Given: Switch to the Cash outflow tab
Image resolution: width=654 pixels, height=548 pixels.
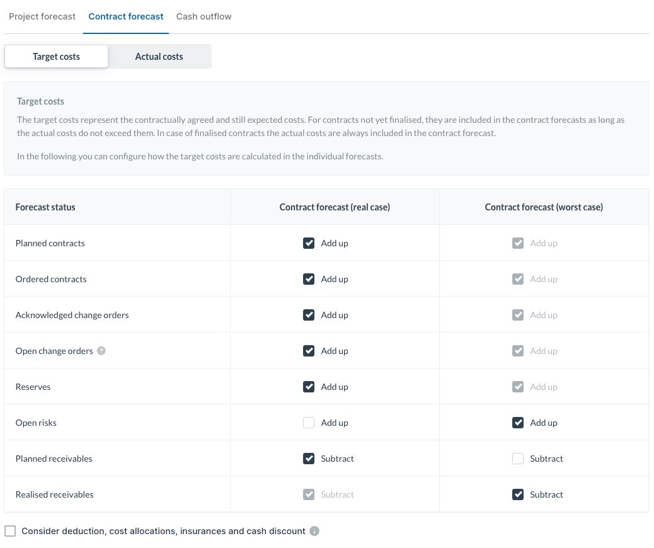Looking at the screenshot, I should tap(204, 16).
